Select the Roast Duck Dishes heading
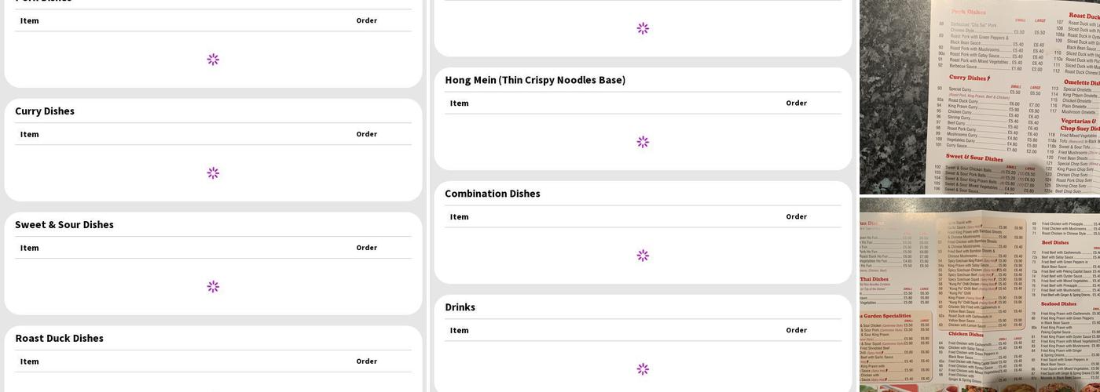 [59, 339]
